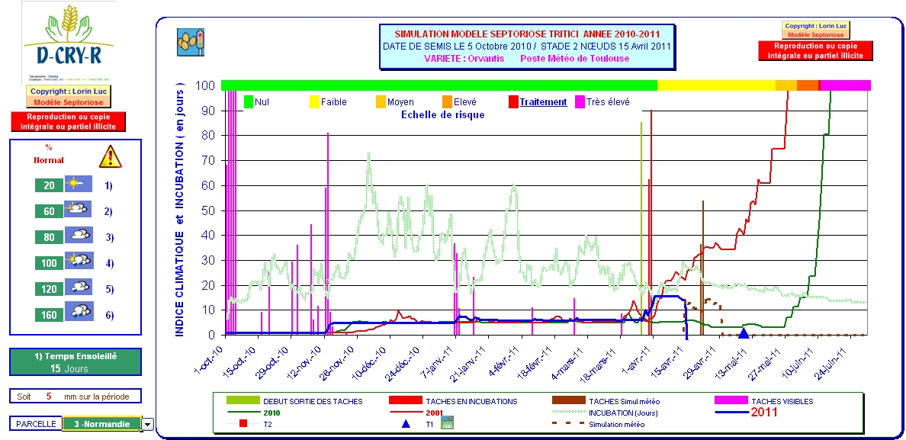Click the vertical axis title 'INDICE CLIMATIQUE et INCUBATION'
Image resolution: width=906 pixels, height=440 pixels.
(x=180, y=208)
